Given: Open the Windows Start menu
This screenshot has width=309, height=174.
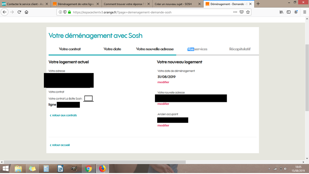Looking at the screenshot, I should [6, 168].
